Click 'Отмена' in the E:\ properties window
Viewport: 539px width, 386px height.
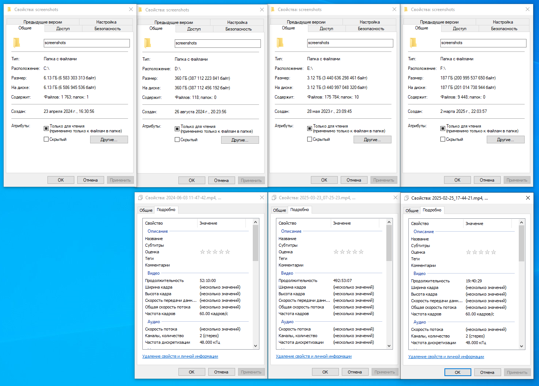click(x=354, y=180)
